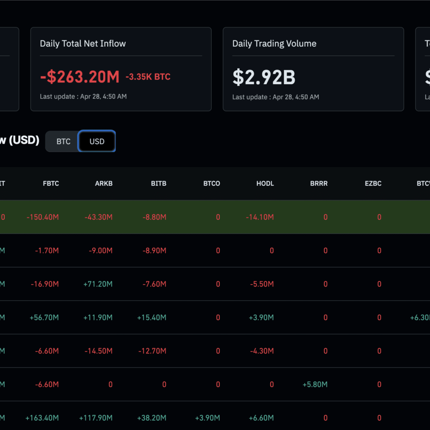
Task: Select the -150.40M FBTC cell
Action: coord(43,217)
